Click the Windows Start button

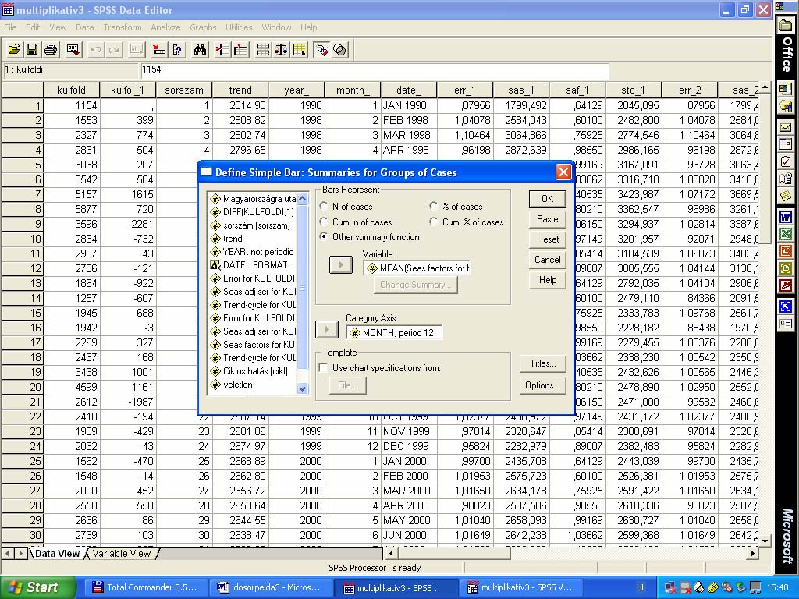click(37, 587)
